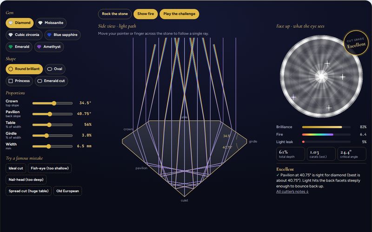Choose the Amethyst gem
Screen dimensions: 372x232
(x=49, y=47)
